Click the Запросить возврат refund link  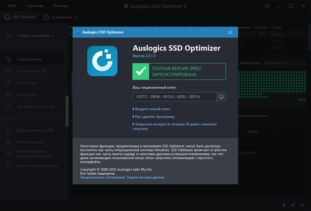pos(175,127)
